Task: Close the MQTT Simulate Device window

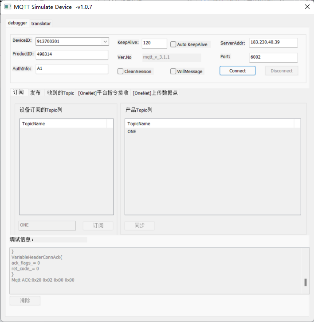Action: coord(307,7)
